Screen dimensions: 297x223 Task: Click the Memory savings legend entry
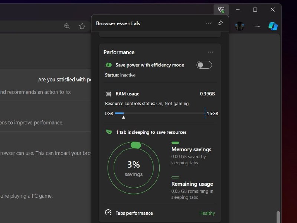(x=191, y=149)
